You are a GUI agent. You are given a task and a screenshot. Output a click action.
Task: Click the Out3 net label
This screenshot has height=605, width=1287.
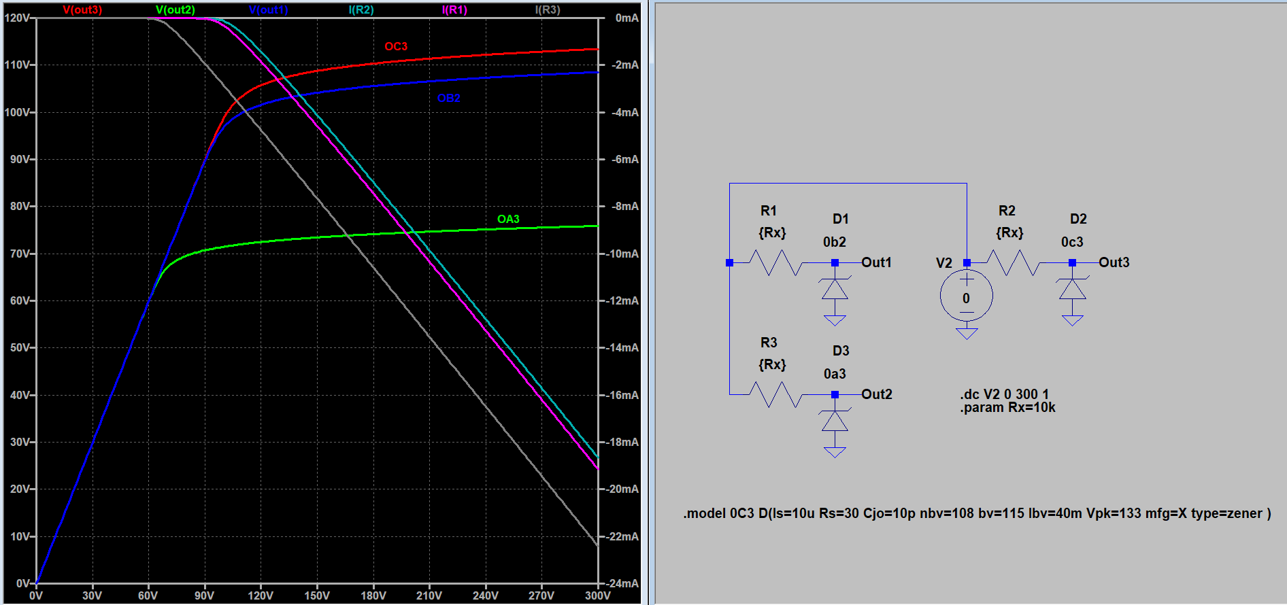[1114, 262]
